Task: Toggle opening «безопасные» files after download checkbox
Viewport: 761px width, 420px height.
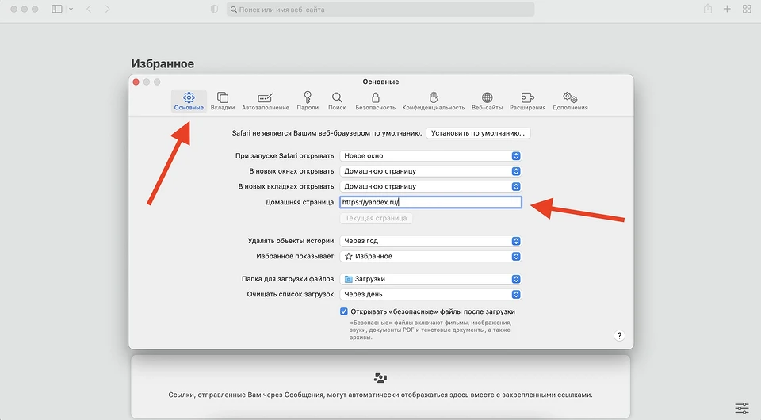Action: point(344,311)
